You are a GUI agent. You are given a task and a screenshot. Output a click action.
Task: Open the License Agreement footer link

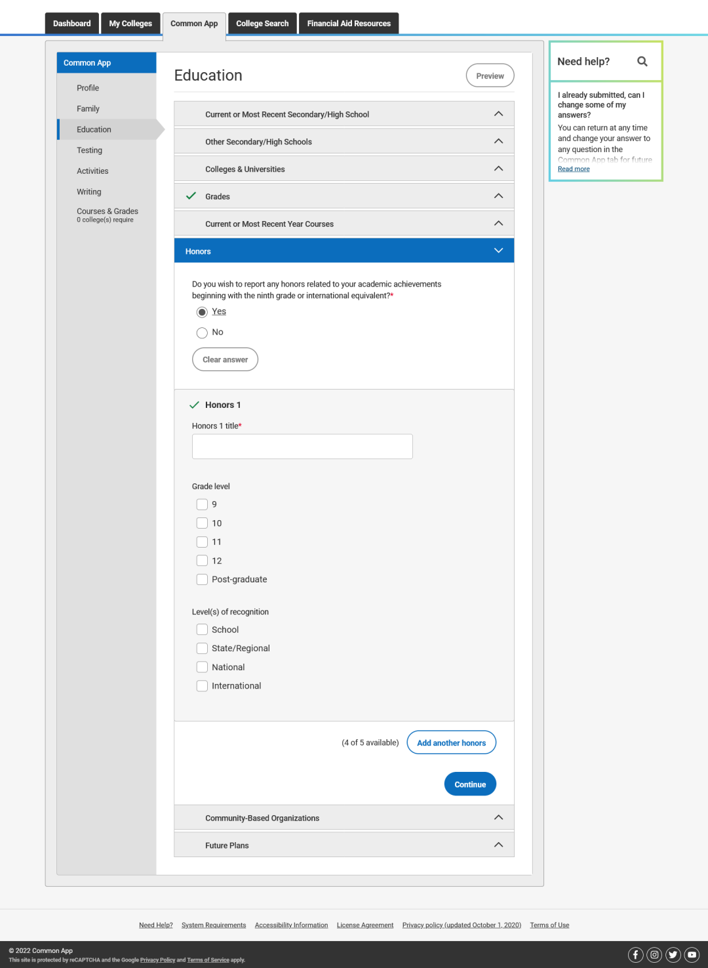365,925
